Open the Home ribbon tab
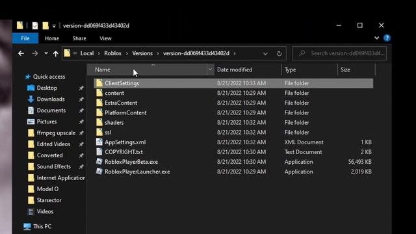This screenshot has height=234, width=416. (x=52, y=38)
